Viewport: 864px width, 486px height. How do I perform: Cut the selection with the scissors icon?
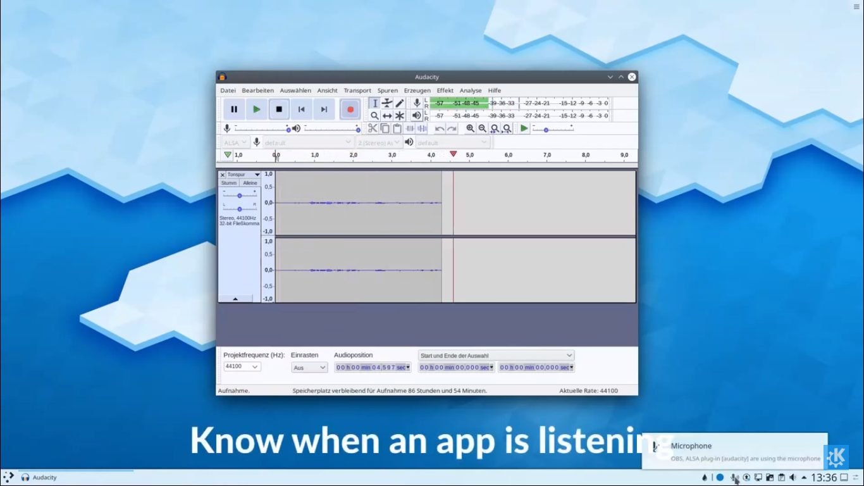373,128
